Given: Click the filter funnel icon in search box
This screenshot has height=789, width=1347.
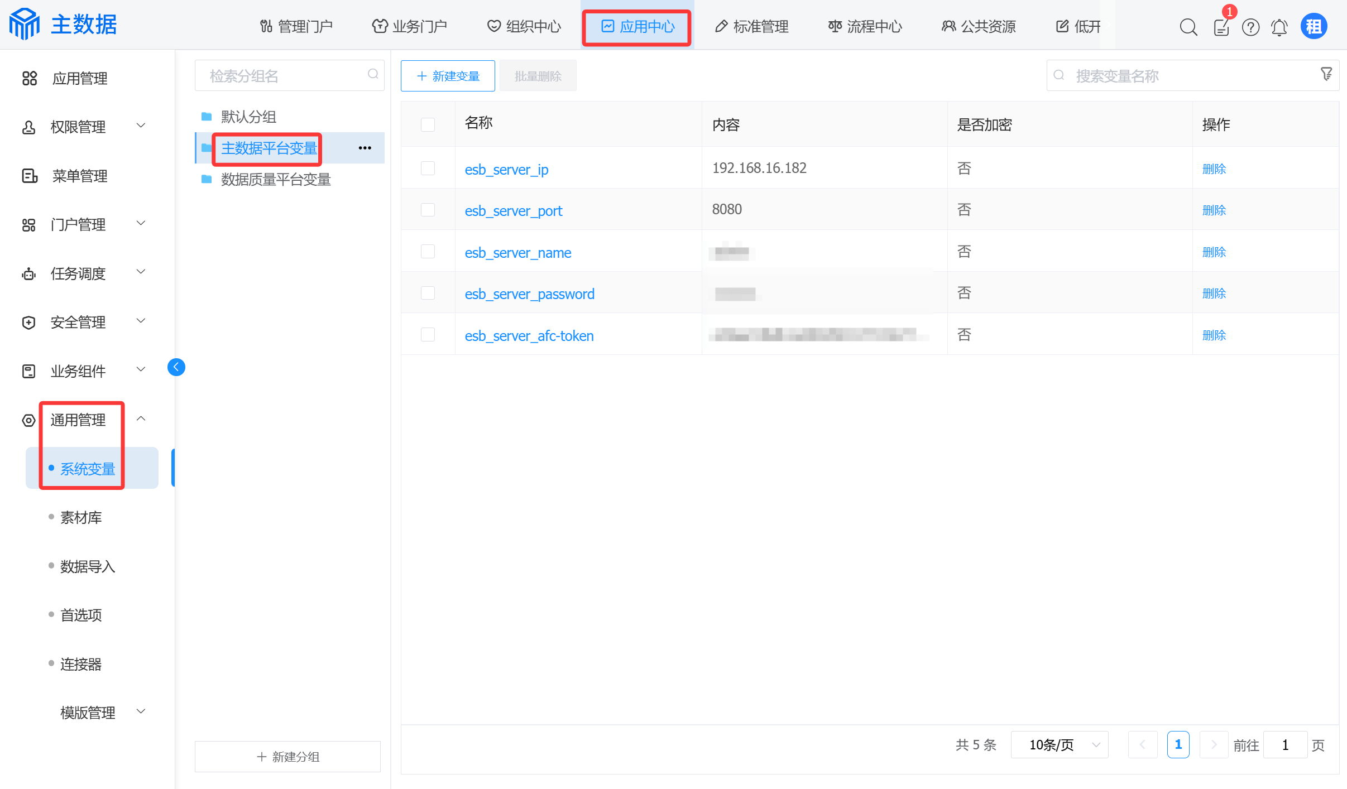Looking at the screenshot, I should [x=1326, y=74].
